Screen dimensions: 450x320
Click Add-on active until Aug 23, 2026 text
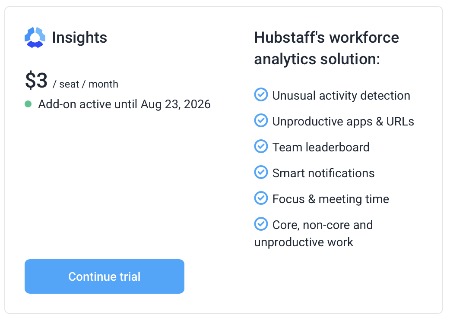pos(124,104)
